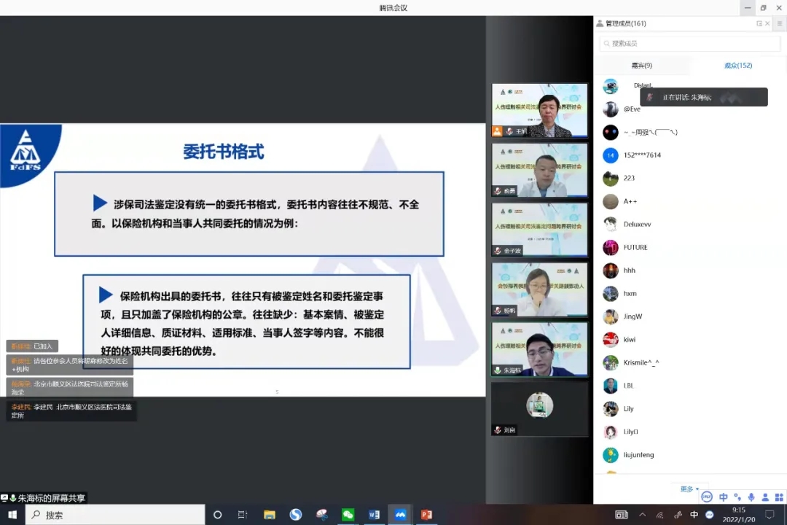Click the 朱海标的屏幕共享 sharing indicator

tap(43, 498)
